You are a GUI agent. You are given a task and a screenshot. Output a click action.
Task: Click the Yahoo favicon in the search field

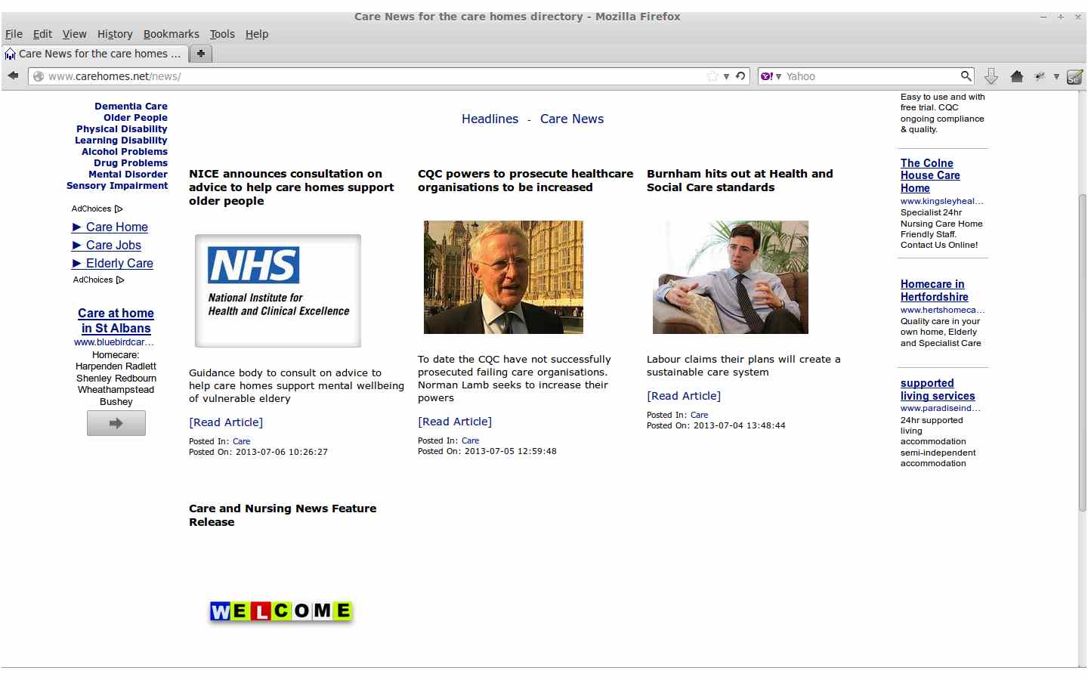click(x=766, y=76)
